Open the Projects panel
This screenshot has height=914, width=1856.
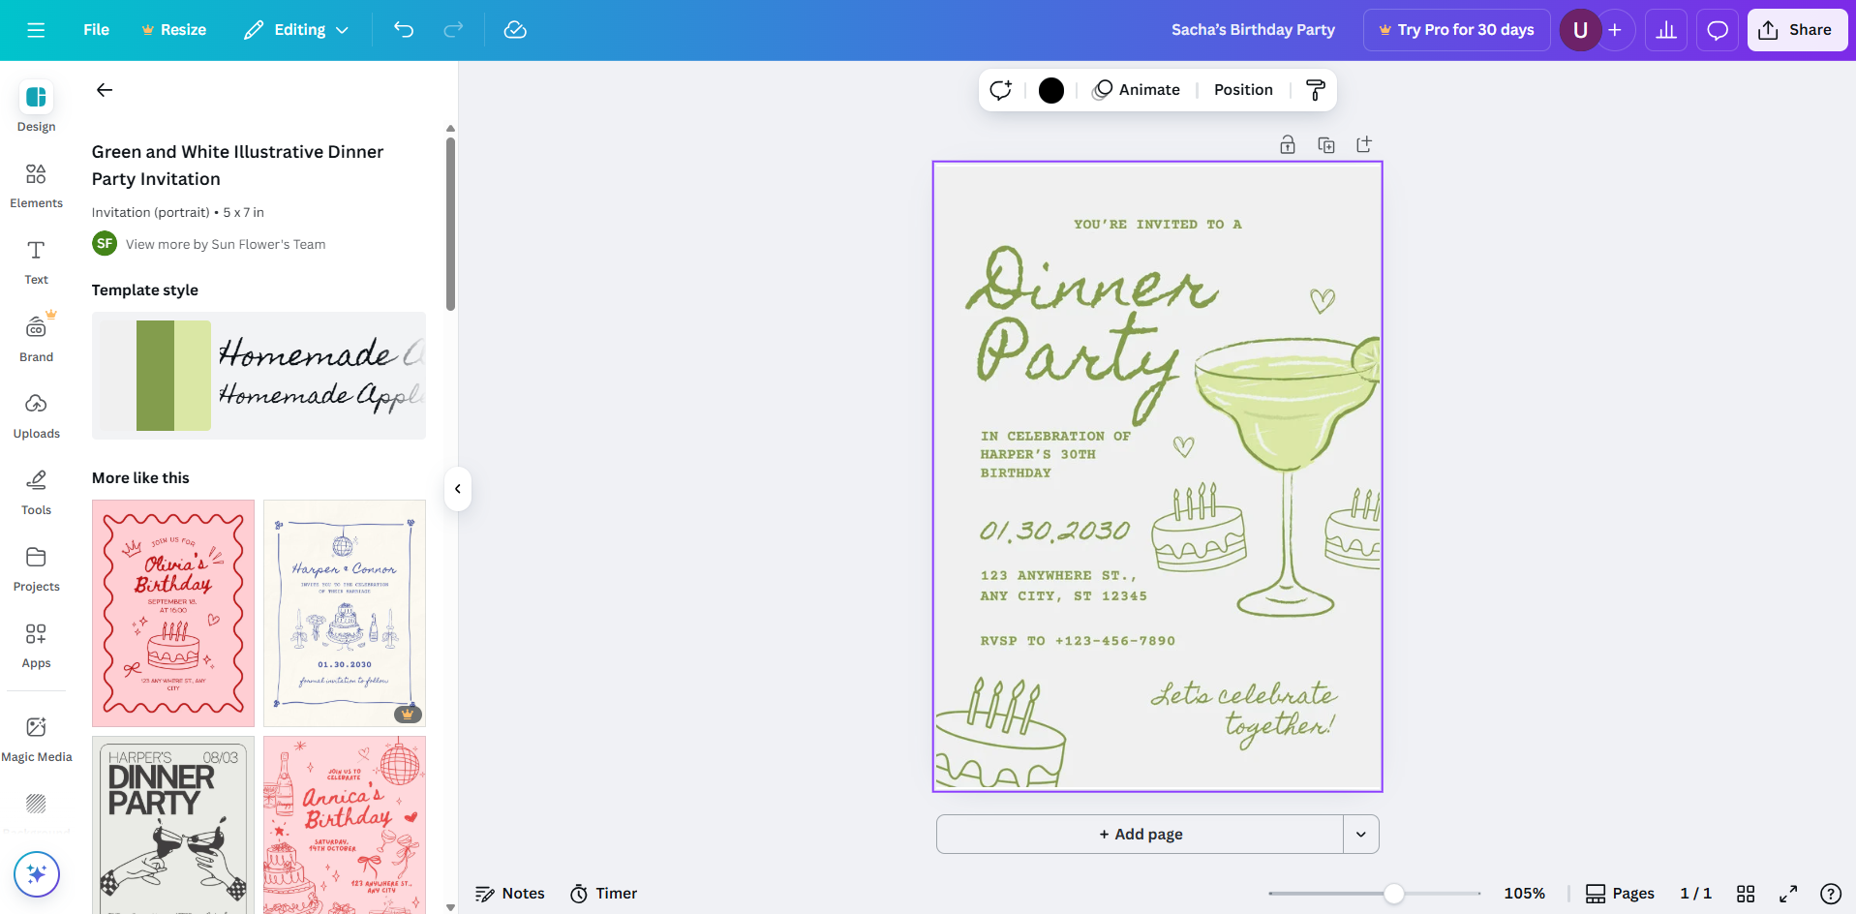tap(36, 568)
